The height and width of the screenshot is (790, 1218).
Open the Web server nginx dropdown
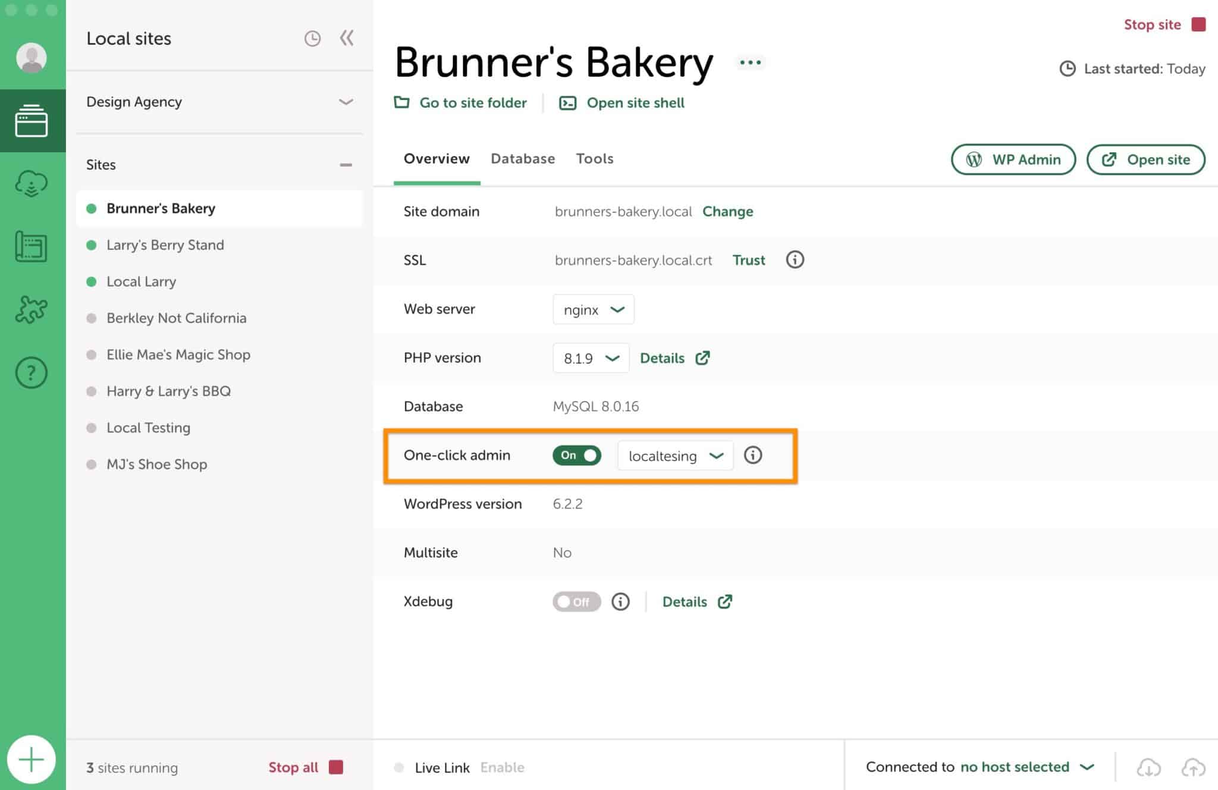coord(593,309)
